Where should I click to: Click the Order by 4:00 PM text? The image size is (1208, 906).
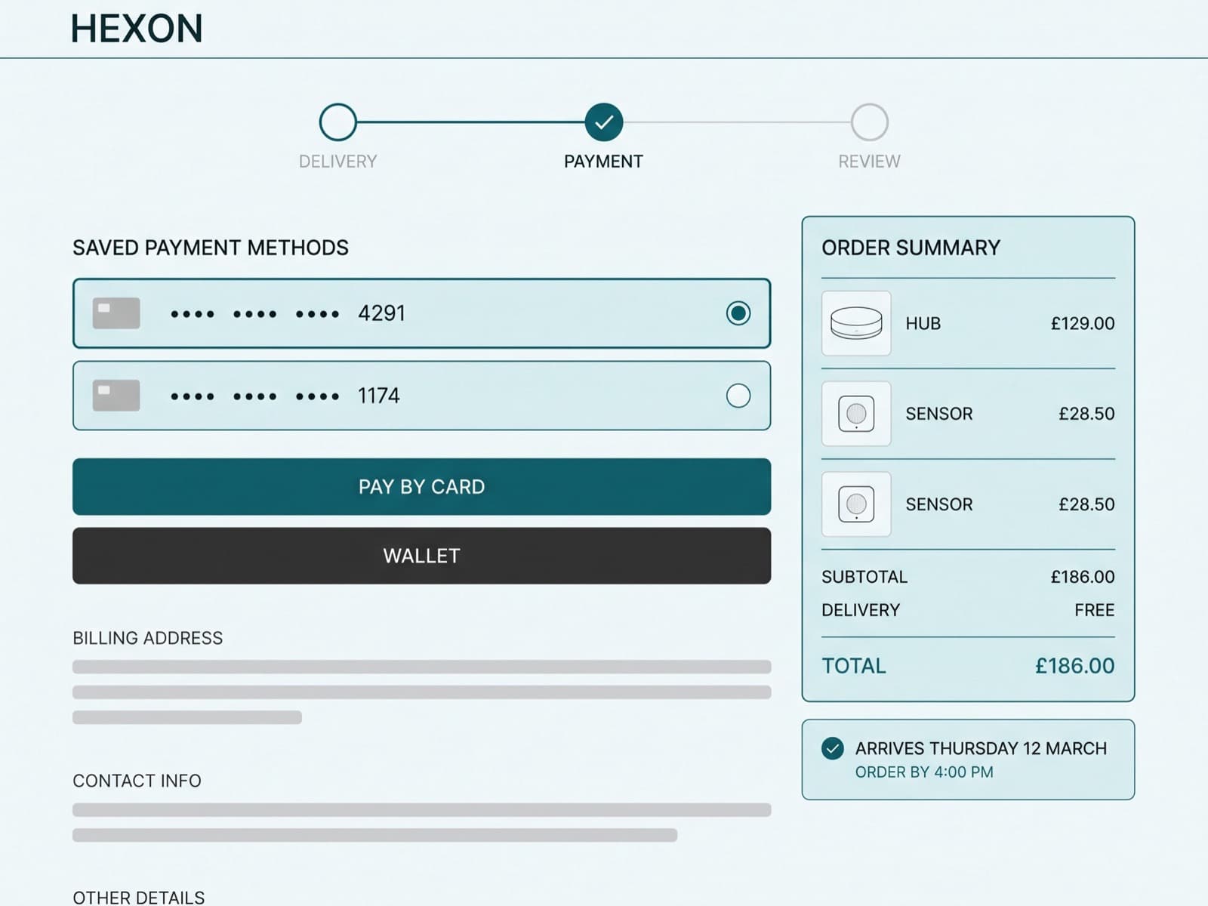coord(924,772)
